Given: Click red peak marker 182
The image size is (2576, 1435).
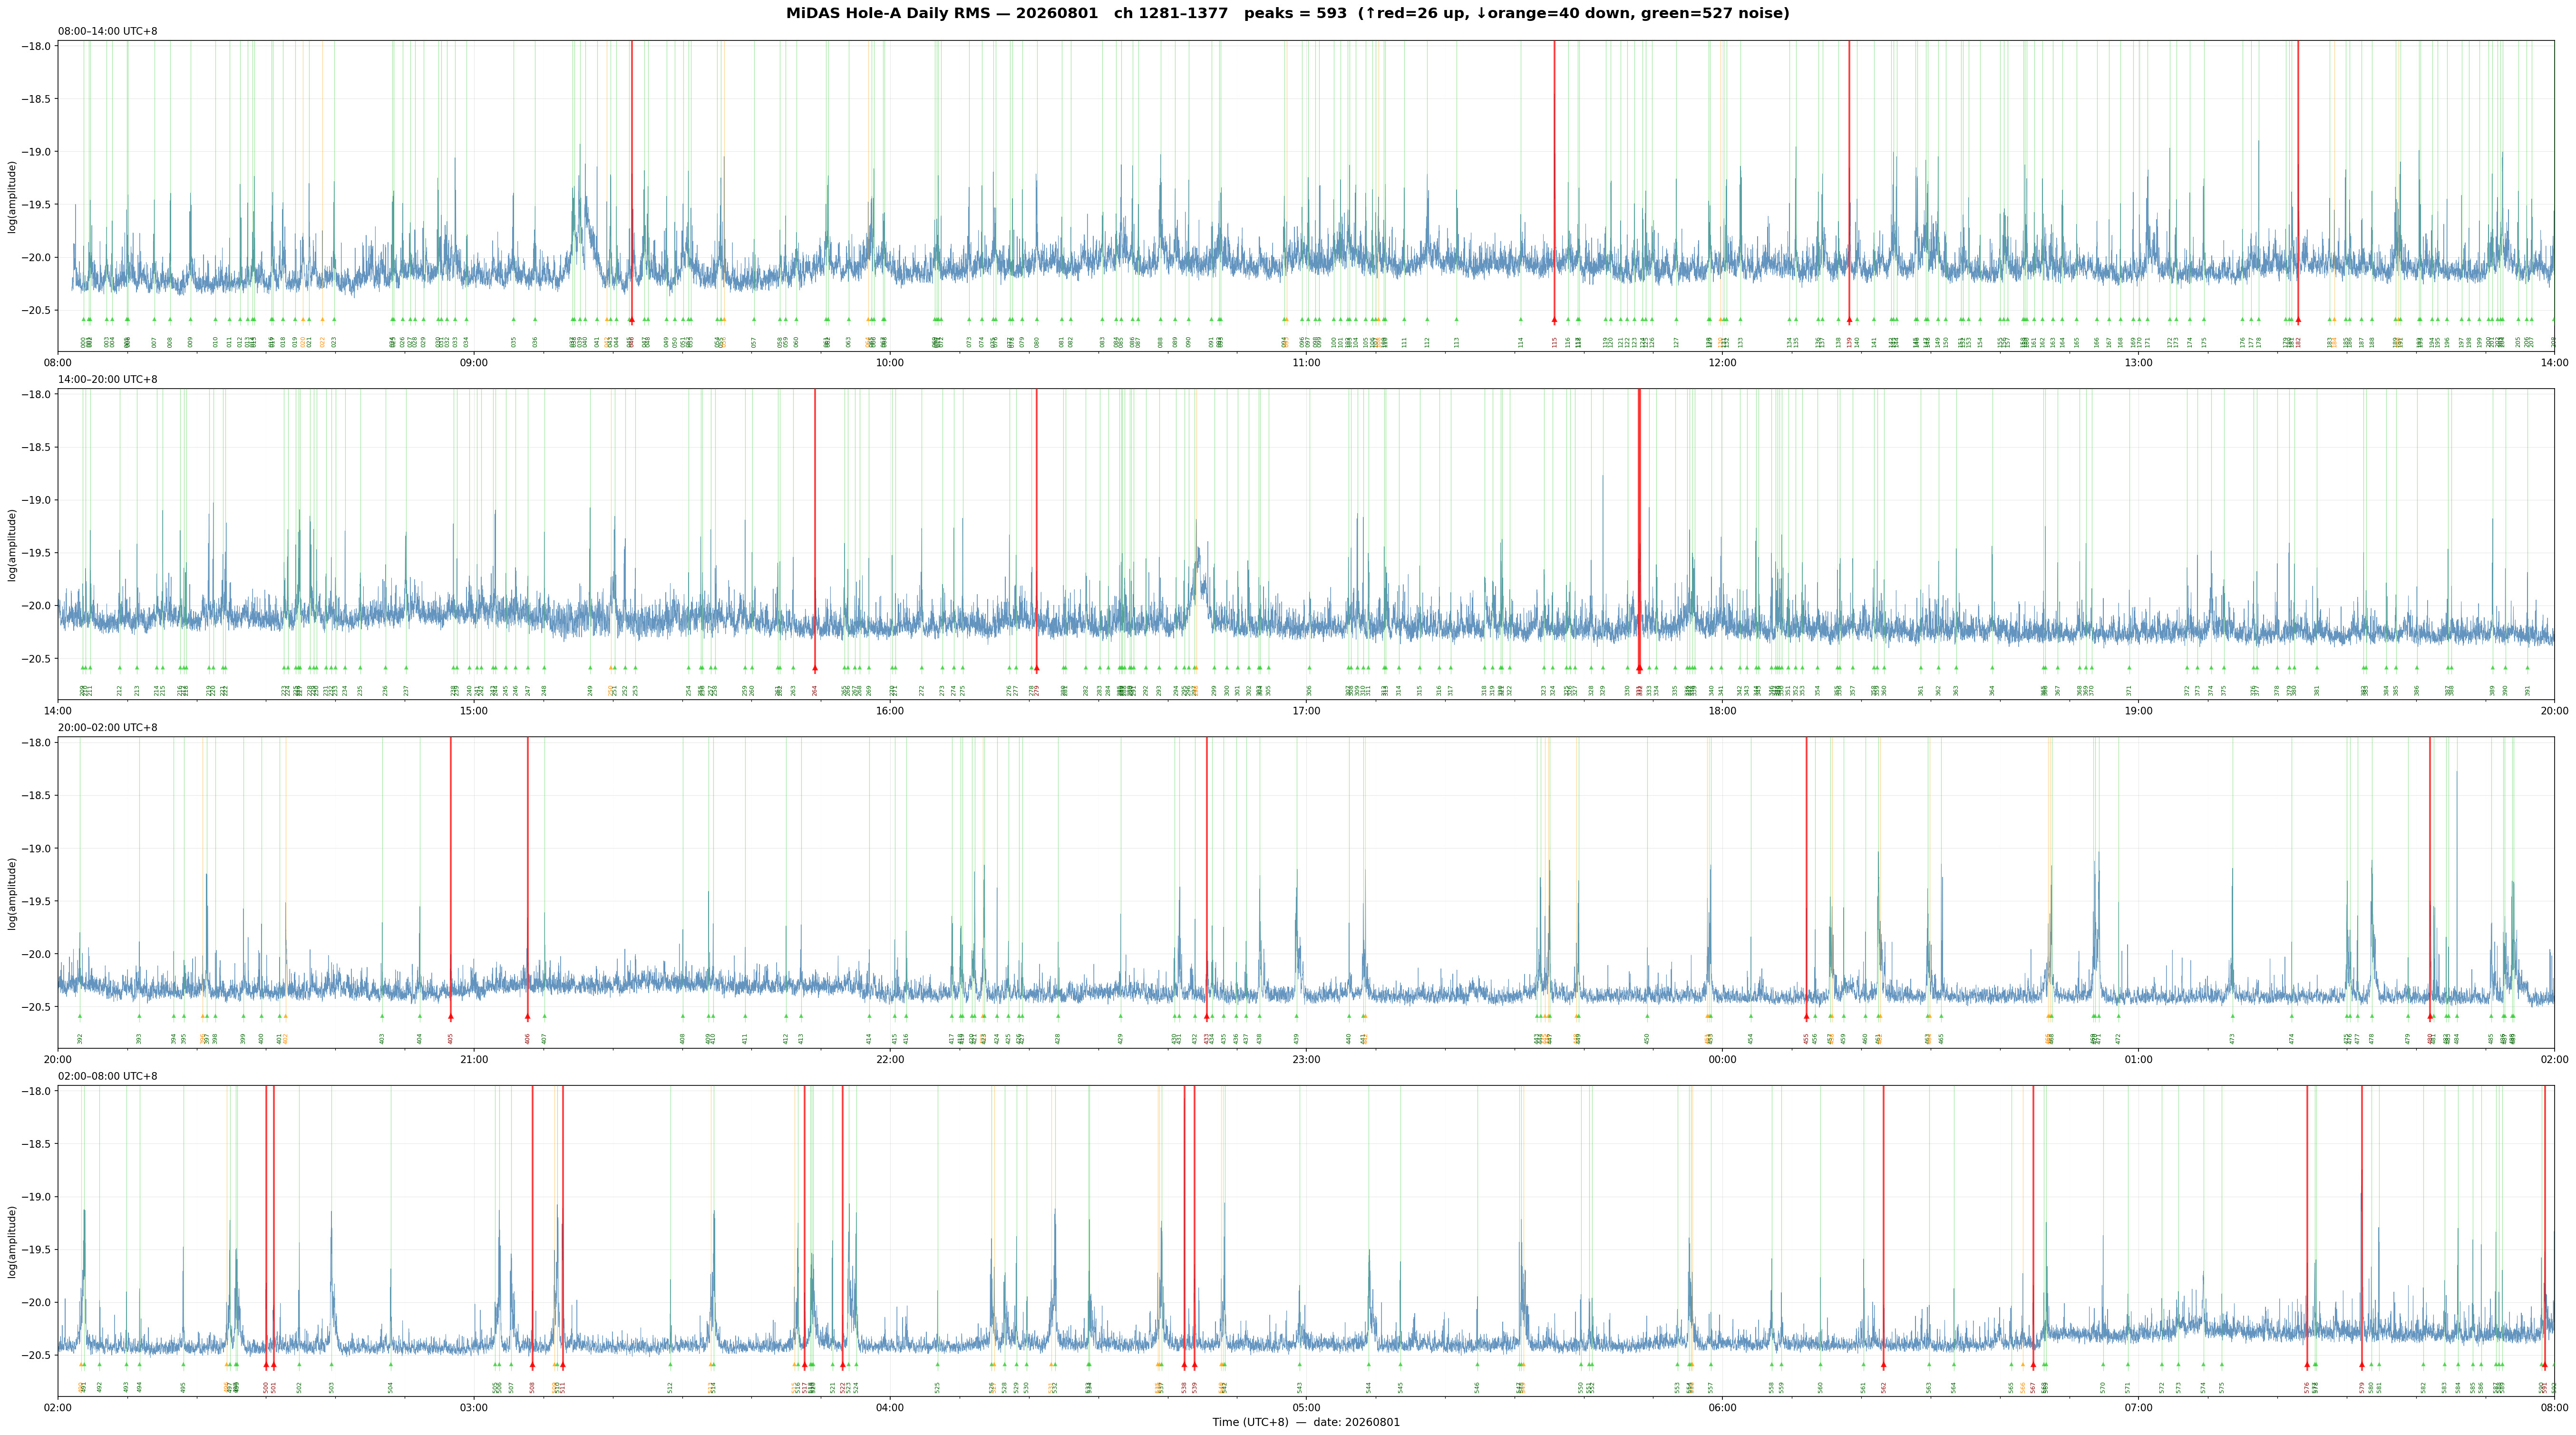Looking at the screenshot, I should point(2298,320).
